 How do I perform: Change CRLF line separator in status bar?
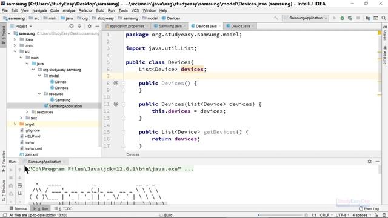(326, 215)
